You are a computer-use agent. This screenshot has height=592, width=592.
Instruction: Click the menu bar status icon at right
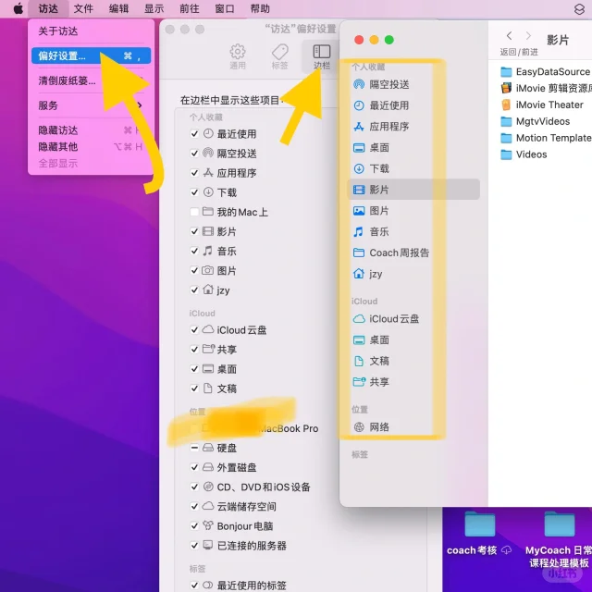tap(579, 9)
